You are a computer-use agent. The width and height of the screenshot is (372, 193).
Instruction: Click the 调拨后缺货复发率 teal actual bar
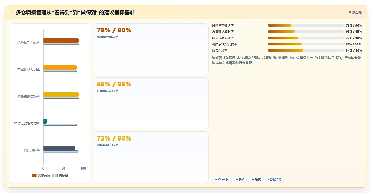[x=45, y=121]
